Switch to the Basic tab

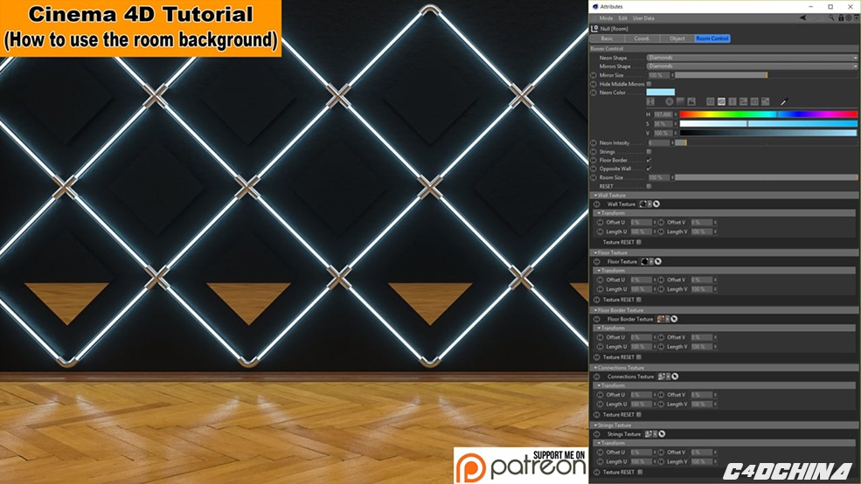[607, 38]
